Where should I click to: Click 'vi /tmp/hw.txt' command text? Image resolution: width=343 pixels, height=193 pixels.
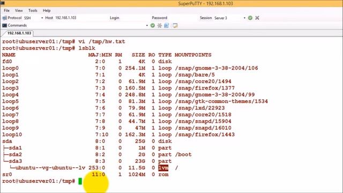pyautogui.click(x=102, y=42)
